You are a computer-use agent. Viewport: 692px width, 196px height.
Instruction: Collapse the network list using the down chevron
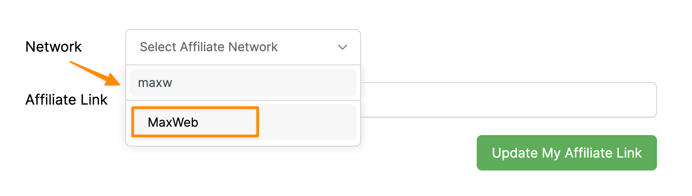[342, 47]
